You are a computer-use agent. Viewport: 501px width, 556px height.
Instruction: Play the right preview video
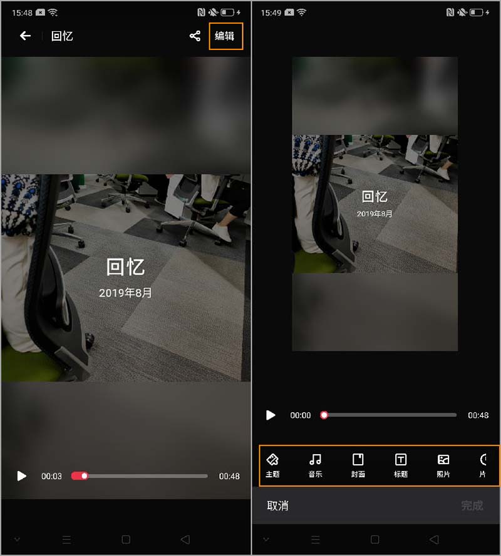(x=271, y=415)
